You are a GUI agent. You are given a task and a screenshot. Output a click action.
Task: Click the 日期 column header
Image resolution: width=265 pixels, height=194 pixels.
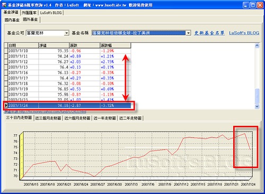pyautogui.click(x=23, y=45)
